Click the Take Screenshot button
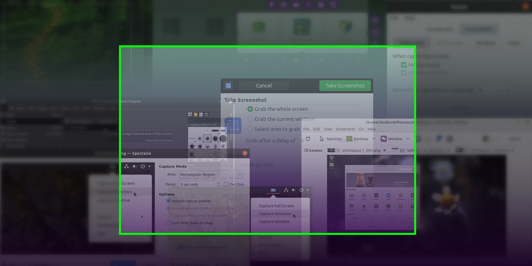This screenshot has height=266, width=532. click(x=345, y=86)
